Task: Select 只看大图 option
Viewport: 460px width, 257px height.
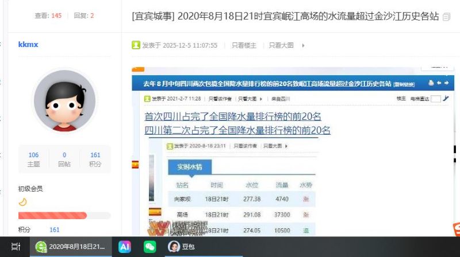Action: click(281, 45)
